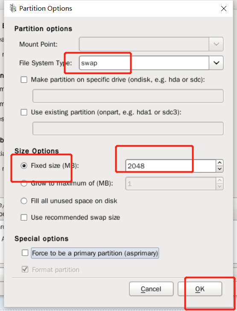Viewport: 237px width, 311px height.
Task: Click the Fixed size value field showing 2048
Action: (x=171, y=166)
